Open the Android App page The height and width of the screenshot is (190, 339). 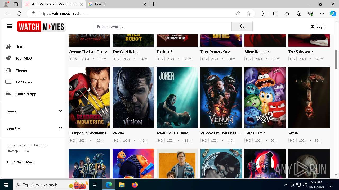(x=26, y=94)
